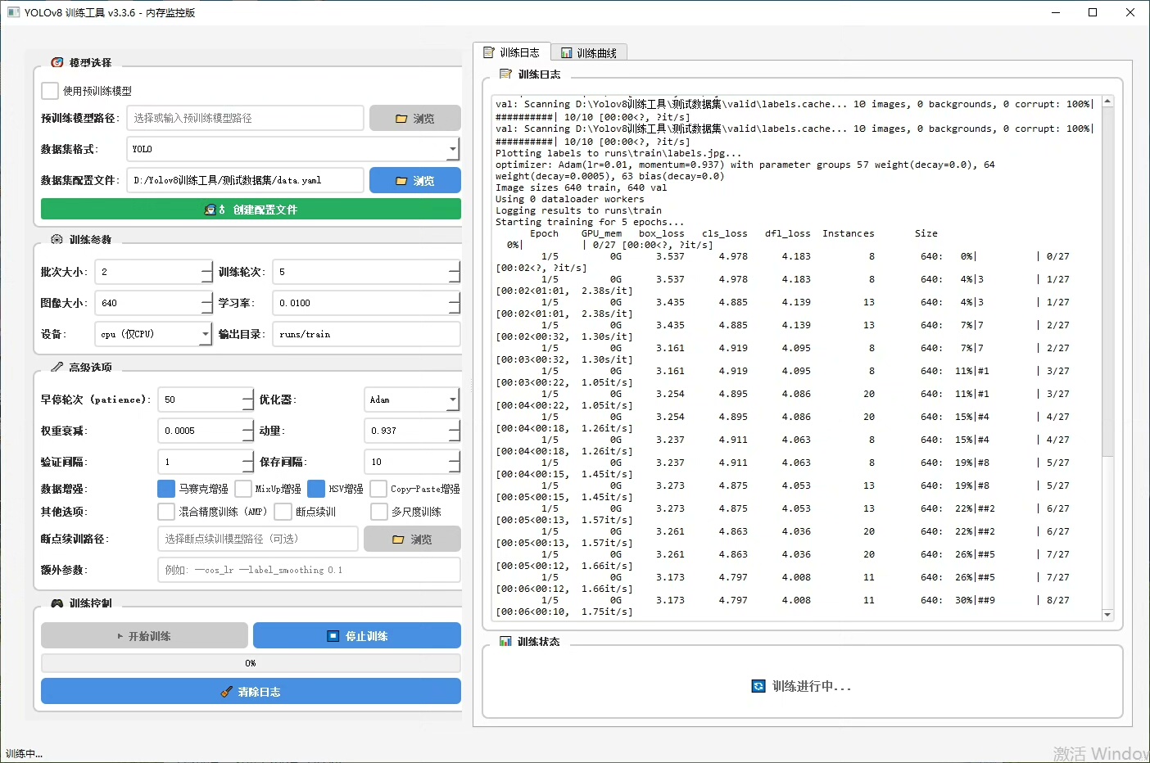Click the broom icon on clear log button
This screenshot has width=1150, height=763.
pos(227,692)
